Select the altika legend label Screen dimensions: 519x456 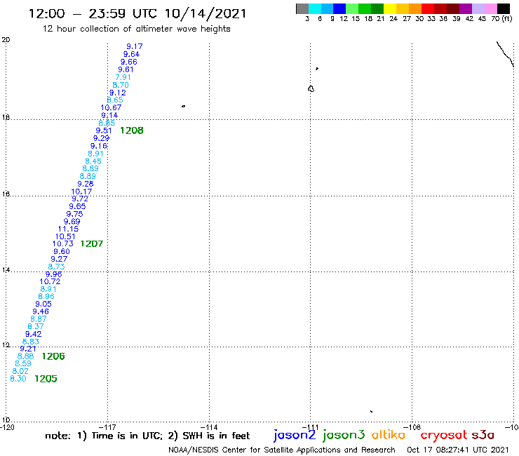(x=389, y=435)
